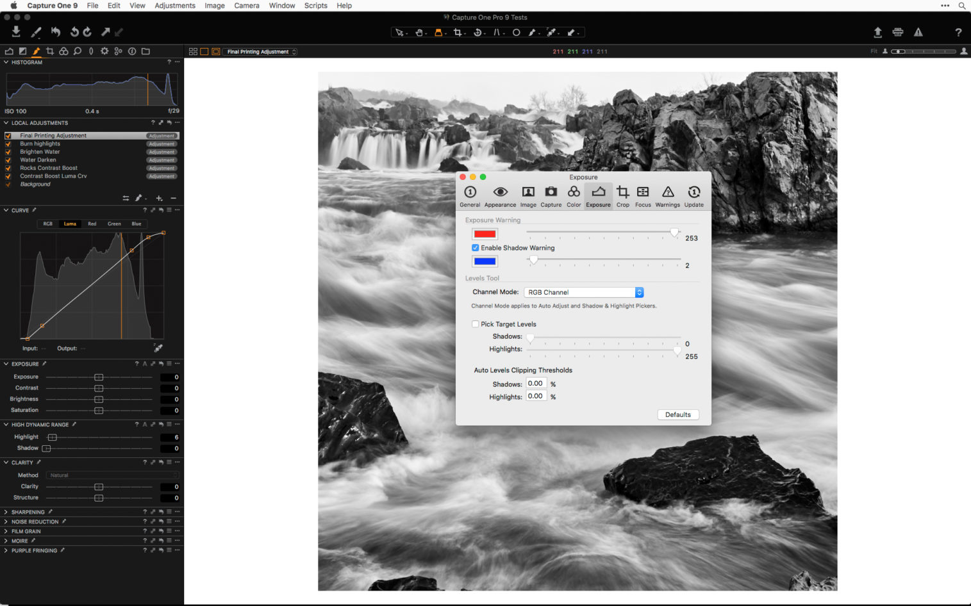Activate the Spot Removal cursor tool
The width and height of the screenshot is (971, 606).
[517, 32]
